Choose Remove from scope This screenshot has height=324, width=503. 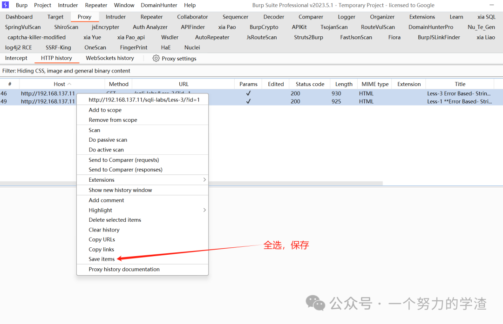pos(143,120)
